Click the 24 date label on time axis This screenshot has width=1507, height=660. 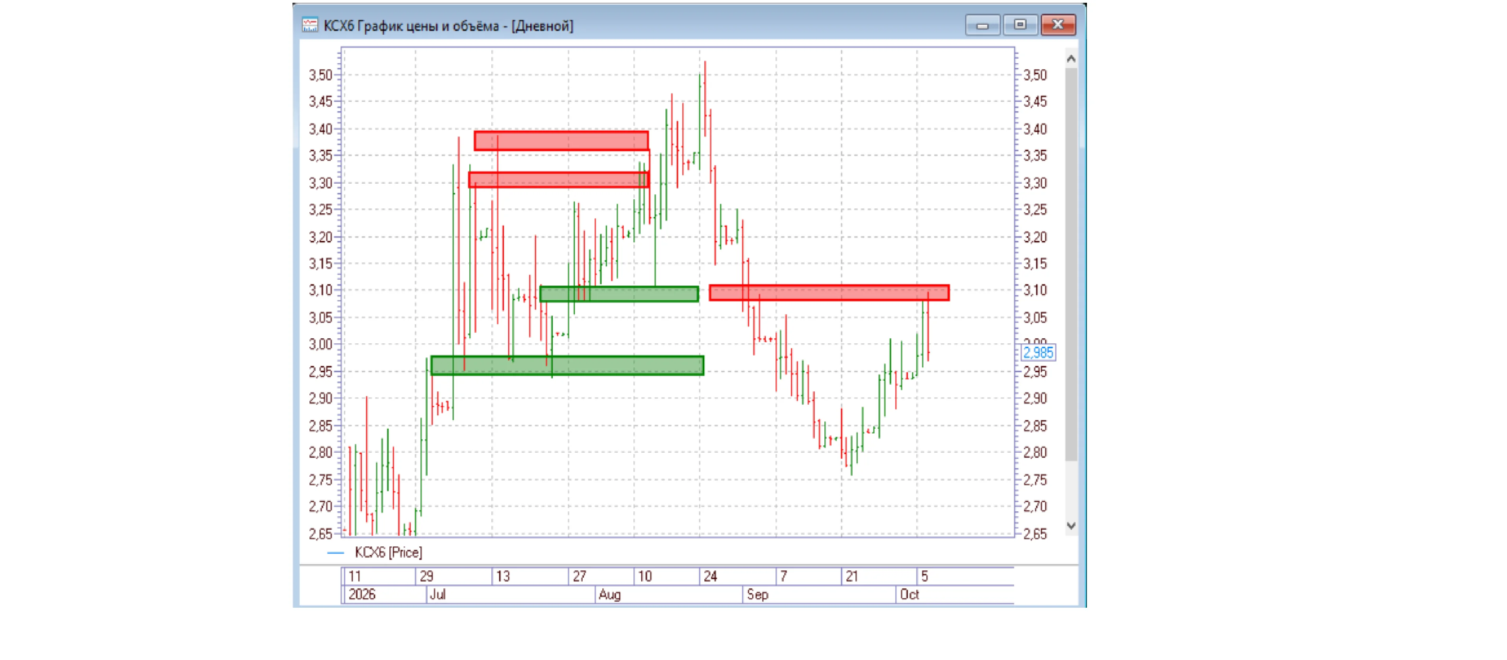710,576
